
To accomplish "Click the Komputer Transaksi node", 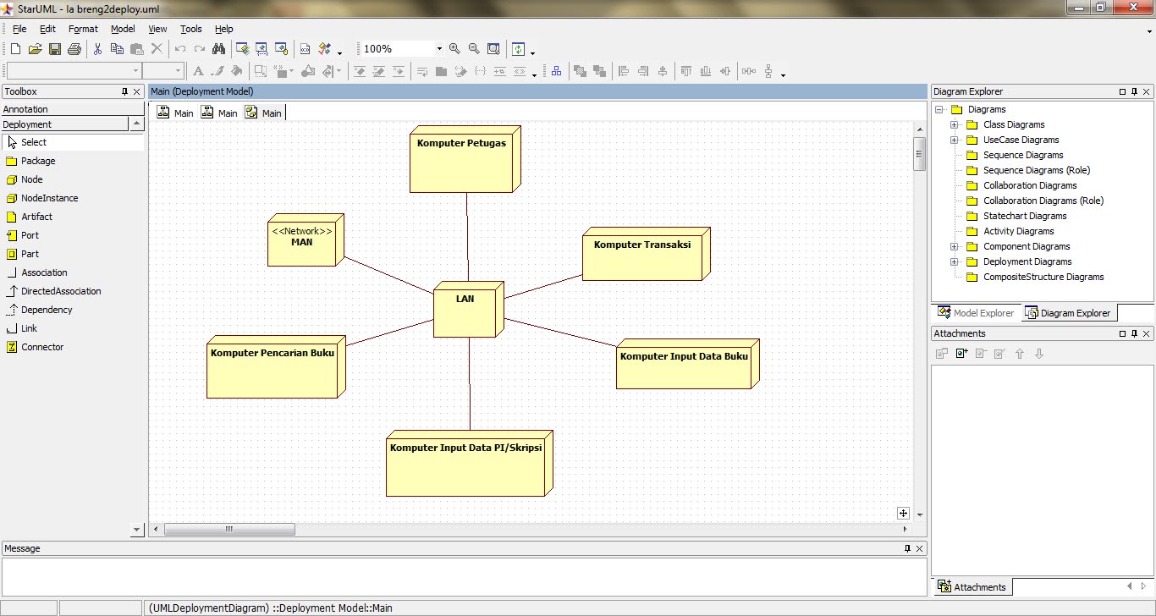I will coord(646,254).
